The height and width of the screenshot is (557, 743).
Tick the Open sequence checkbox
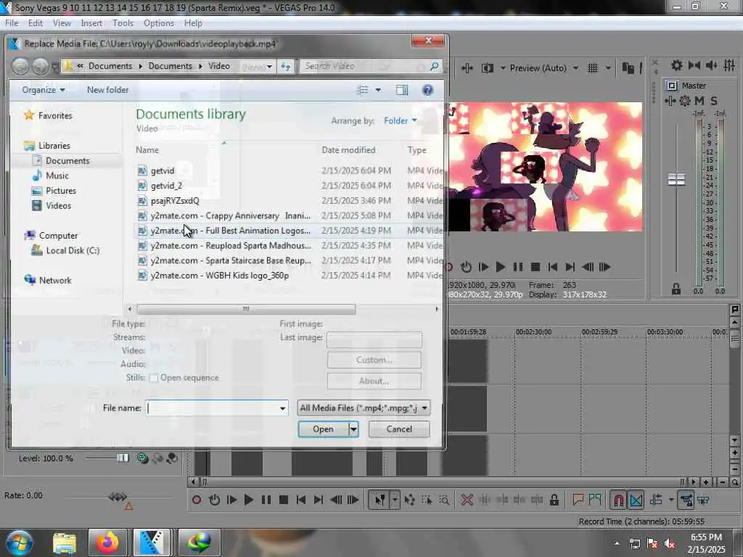click(154, 378)
